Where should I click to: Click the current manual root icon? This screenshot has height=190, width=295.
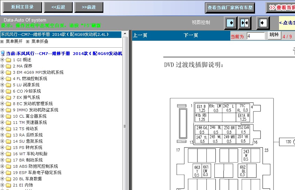(3, 54)
